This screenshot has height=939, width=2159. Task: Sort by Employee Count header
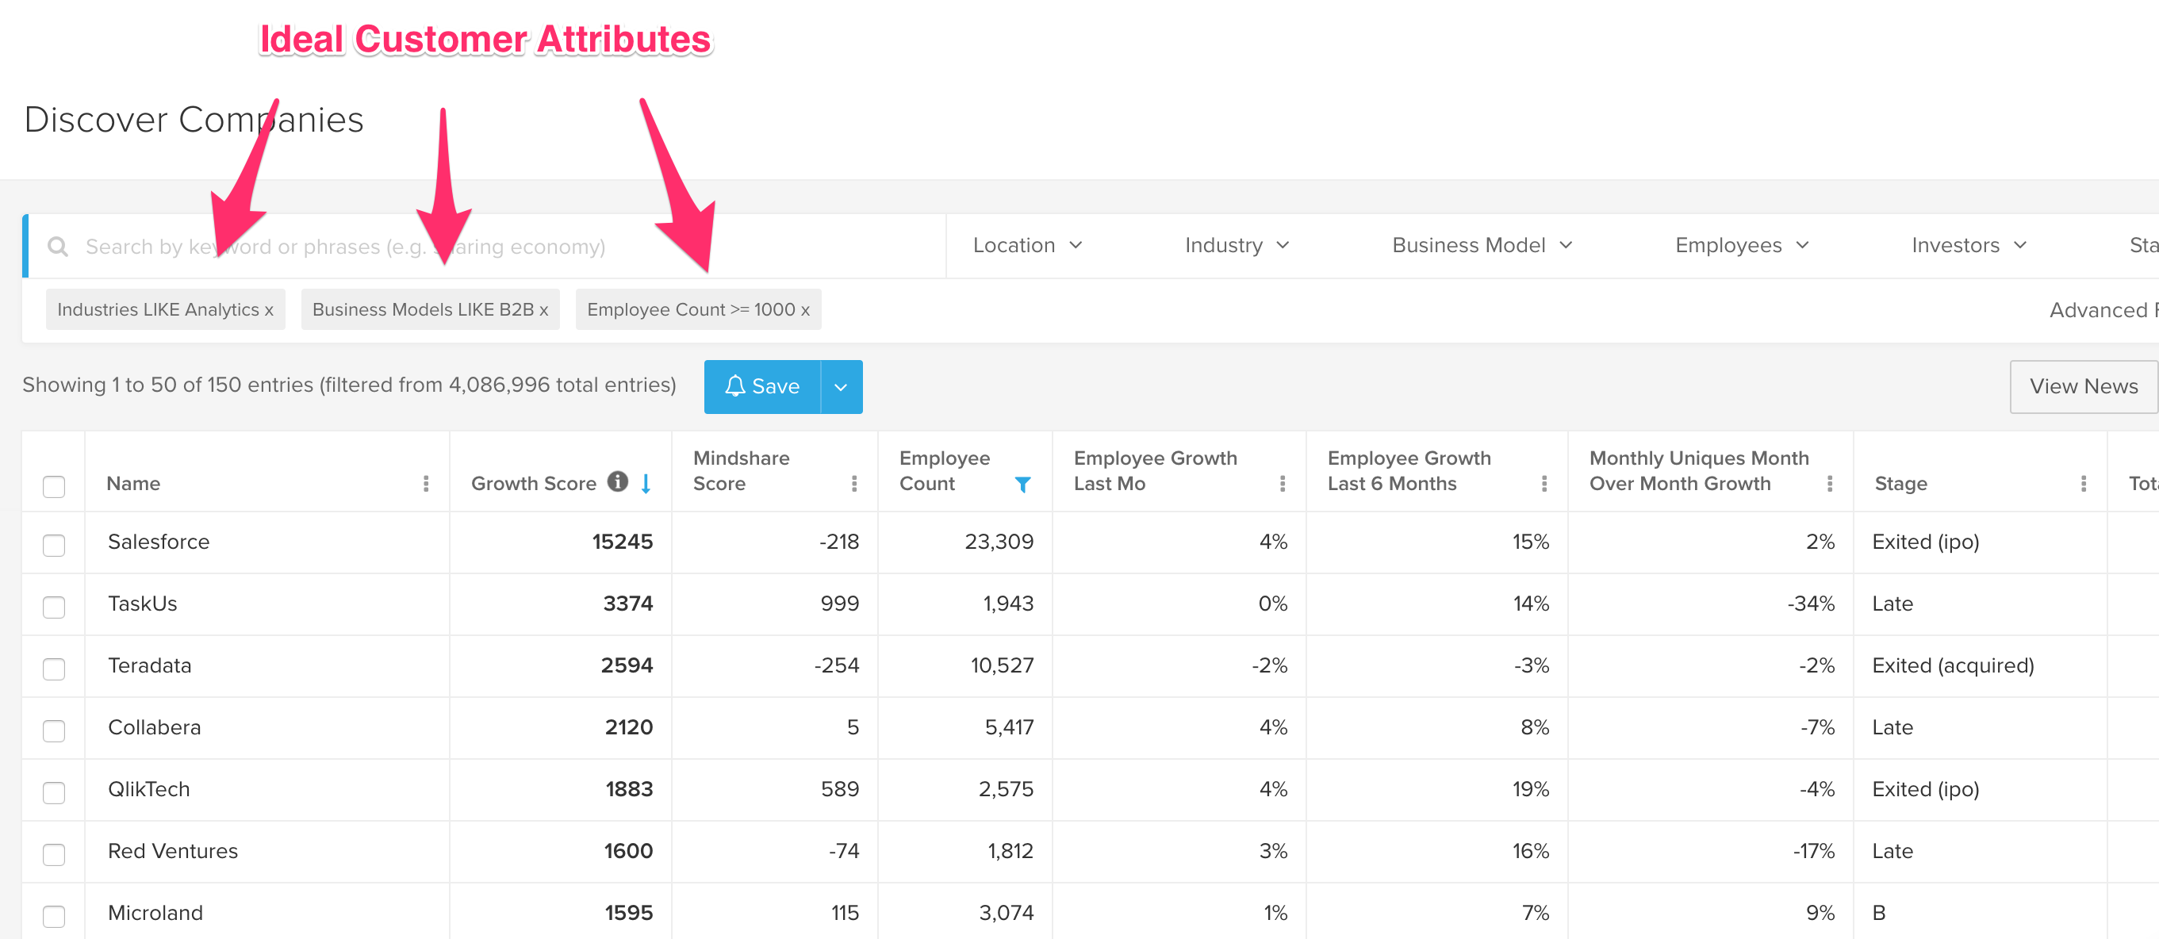point(945,471)
